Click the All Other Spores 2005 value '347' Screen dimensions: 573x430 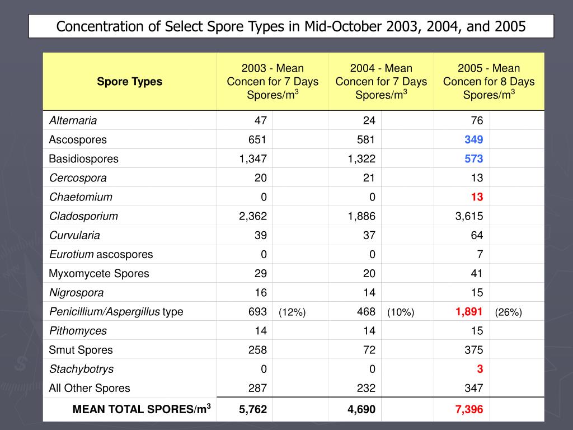tap(474, 388)
